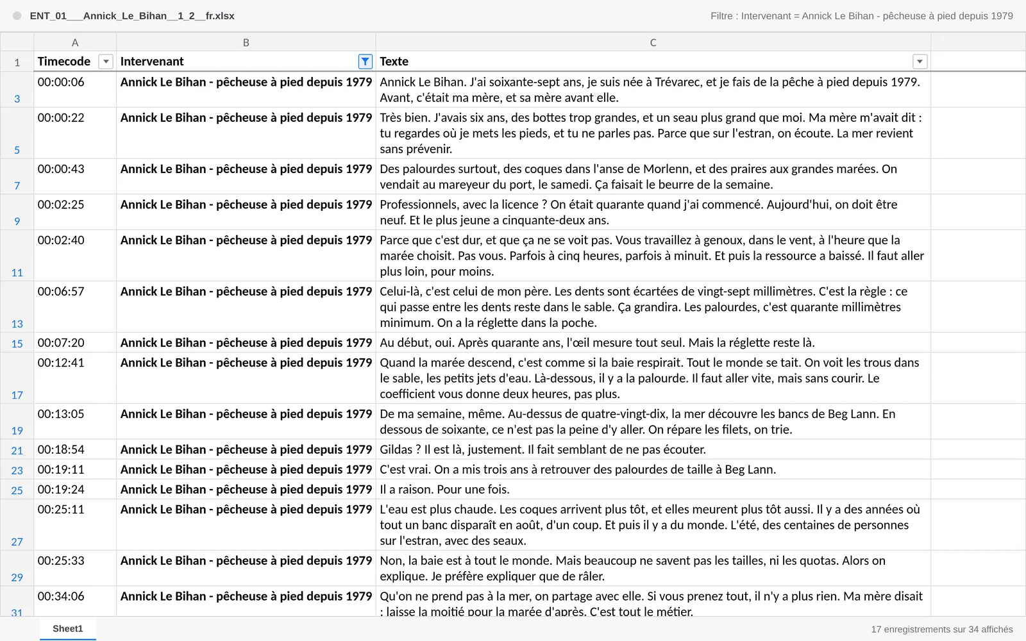
Task: Click timecode cell 00:34:06
Action: [x=75, y=601]
